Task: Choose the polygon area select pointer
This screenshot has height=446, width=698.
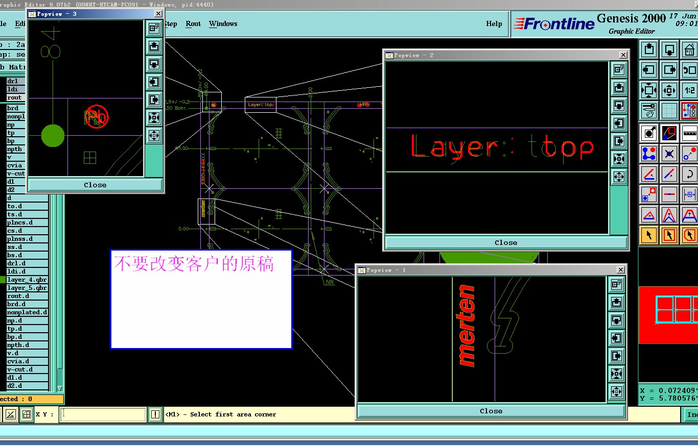Action: pyautogui.click(x=689, y=235)
